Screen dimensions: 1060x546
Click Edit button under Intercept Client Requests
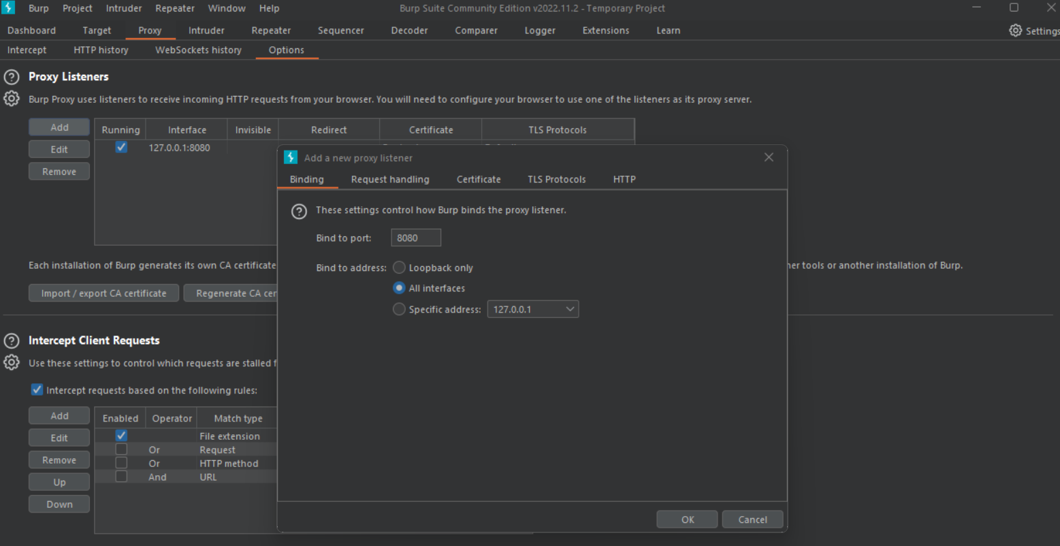[x=59, y=438]
